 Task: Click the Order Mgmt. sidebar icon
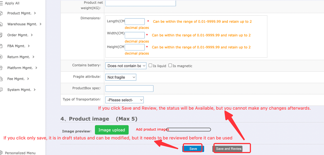pos(1,35)
